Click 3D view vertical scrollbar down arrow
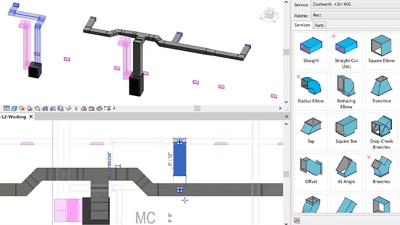 click(x=286, y=102)
